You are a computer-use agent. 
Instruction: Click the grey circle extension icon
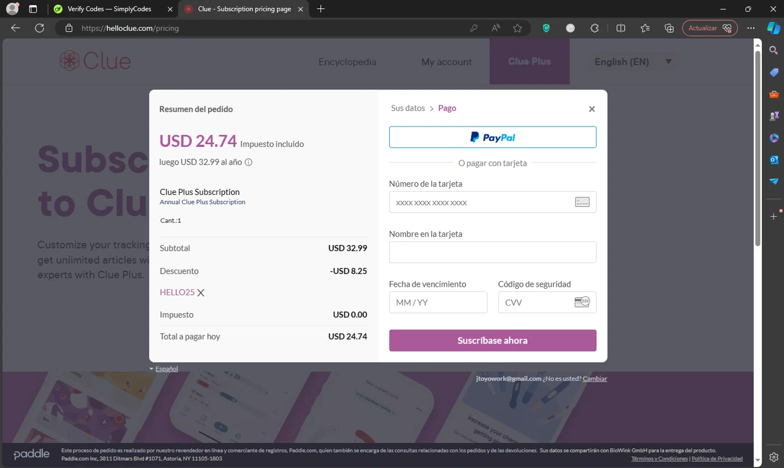(570, 28)
